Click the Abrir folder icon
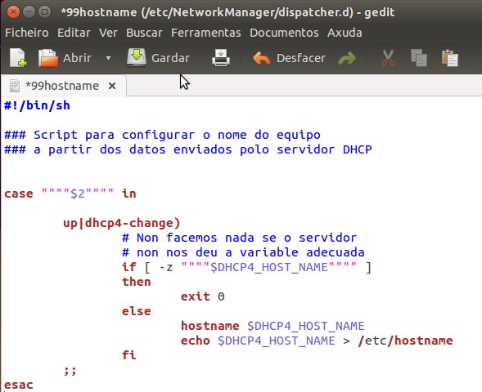The image size is (482, 392). point(48,58)
